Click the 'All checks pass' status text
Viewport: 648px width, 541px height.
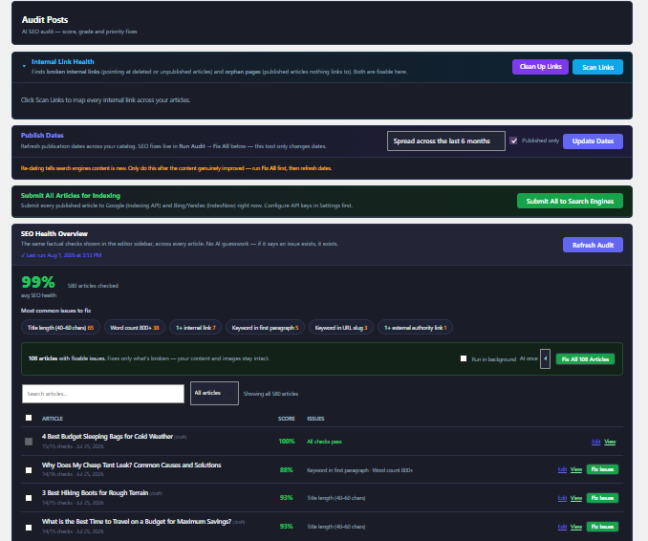tap(324, 442)
